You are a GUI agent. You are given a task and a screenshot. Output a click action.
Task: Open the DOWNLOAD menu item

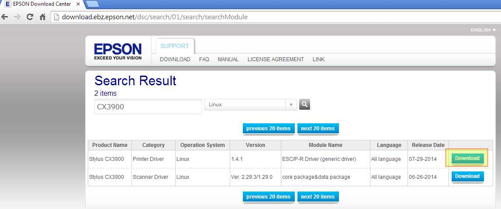pyautogui.click(x=175, y=59)
